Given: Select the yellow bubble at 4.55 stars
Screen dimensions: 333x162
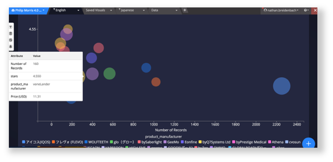Looking at the screenshot, I should click(68, 29).
